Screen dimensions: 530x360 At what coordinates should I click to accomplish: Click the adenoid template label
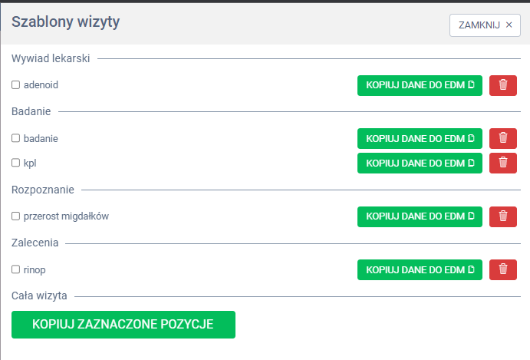pos(41,85)
